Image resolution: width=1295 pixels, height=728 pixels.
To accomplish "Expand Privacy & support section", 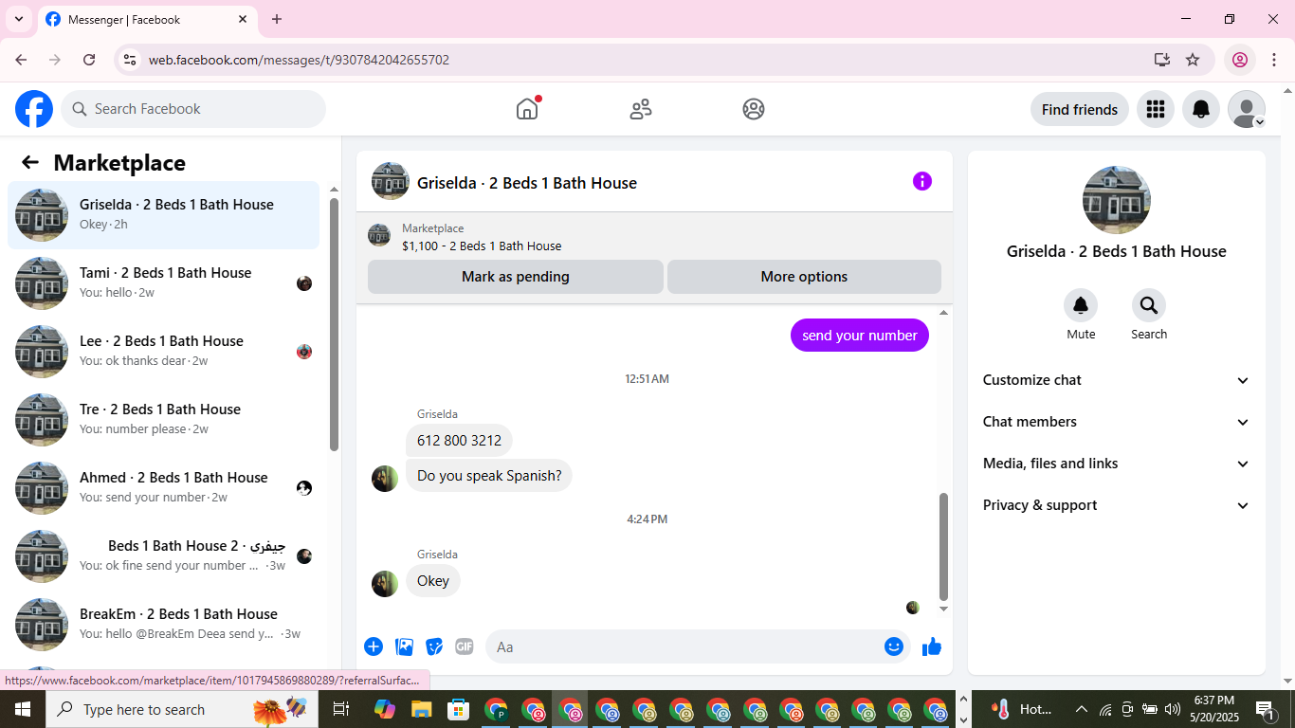I will coord(1117,505).
